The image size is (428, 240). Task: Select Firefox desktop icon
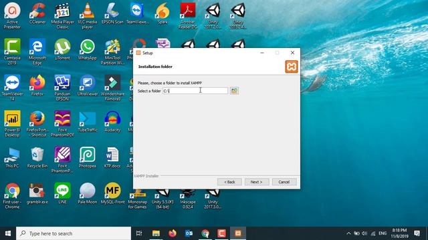[37, 85]
